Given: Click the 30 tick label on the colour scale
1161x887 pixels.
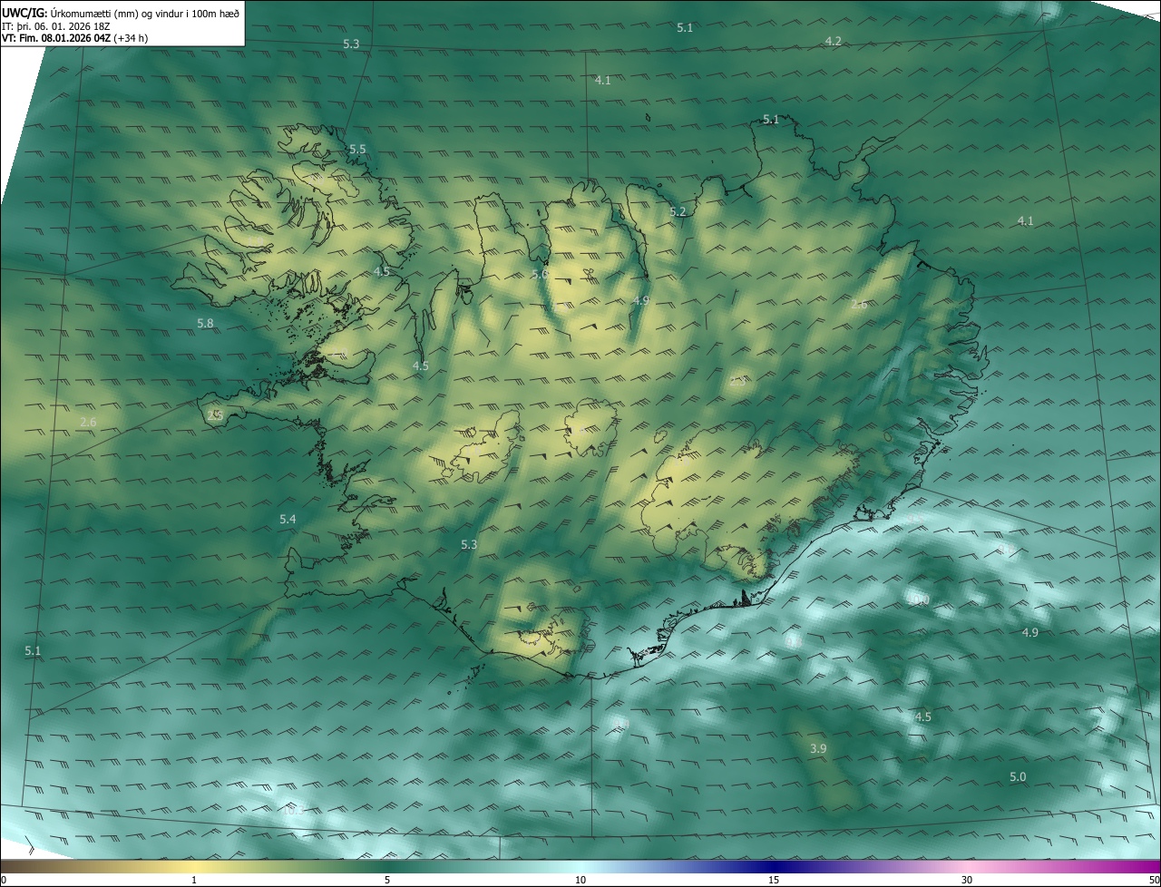Looking at the screenshot, I should (x=967, y=880).
